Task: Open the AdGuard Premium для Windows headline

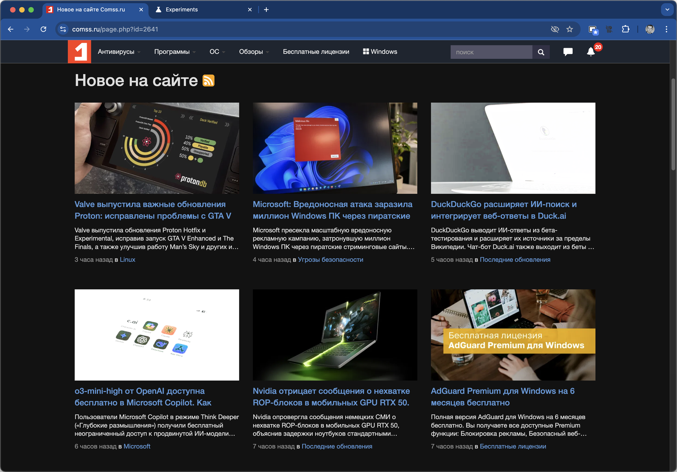Action: [503, 397]
